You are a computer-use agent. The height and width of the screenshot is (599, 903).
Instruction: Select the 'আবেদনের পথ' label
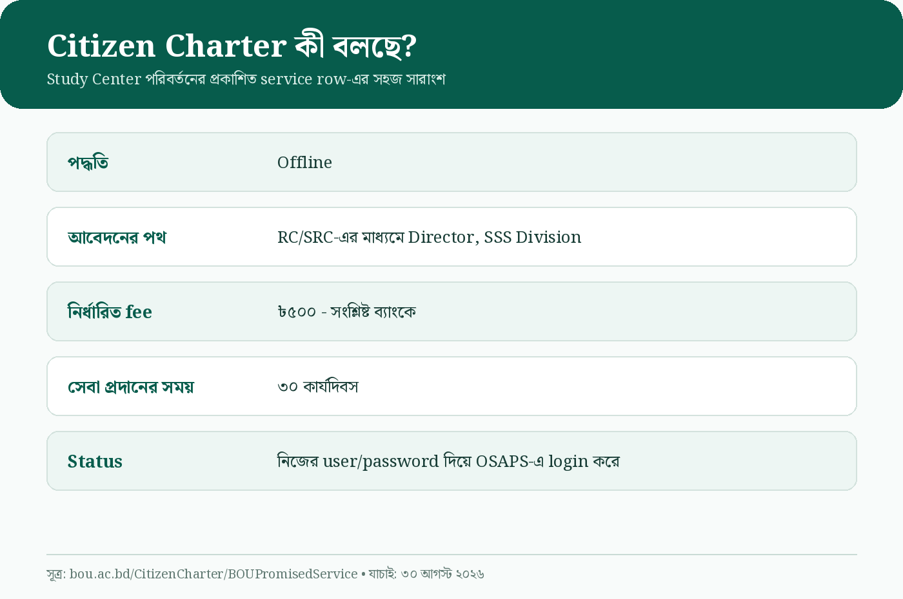[x=117, y=237]
